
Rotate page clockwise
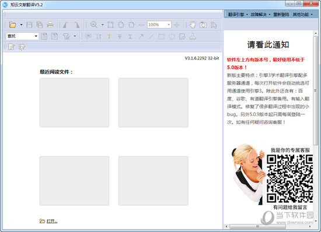coord(76,25)
